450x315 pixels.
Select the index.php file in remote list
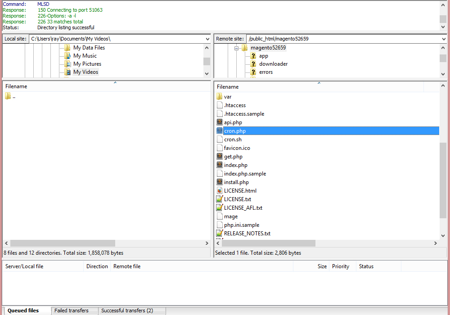[236, 165]
